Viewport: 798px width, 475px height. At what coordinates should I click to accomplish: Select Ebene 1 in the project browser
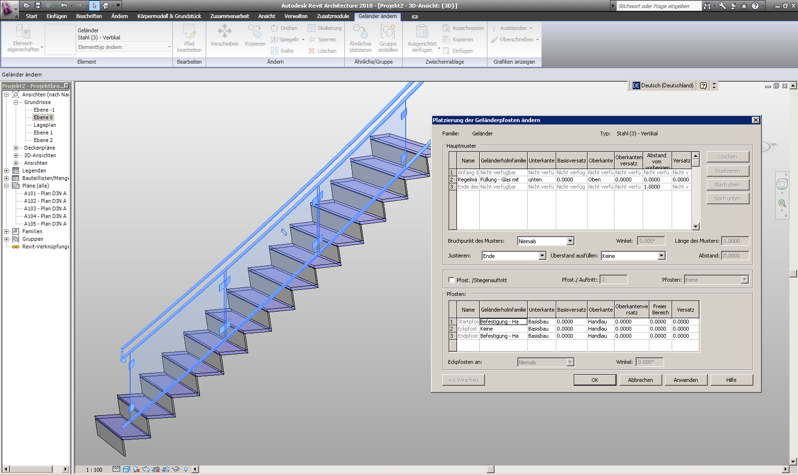(43, 133)
